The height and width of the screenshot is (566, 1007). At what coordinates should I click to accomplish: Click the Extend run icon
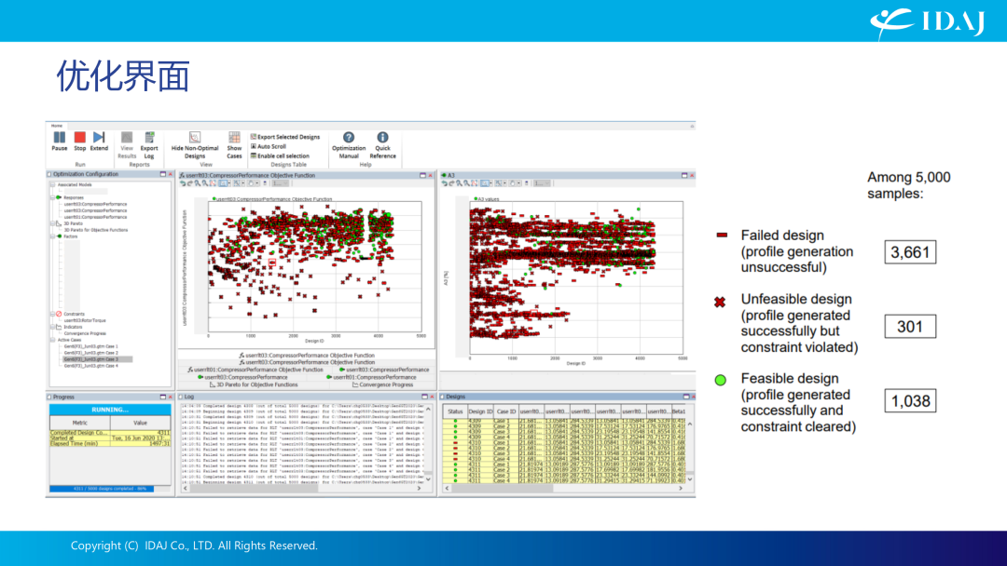point(99,141)
